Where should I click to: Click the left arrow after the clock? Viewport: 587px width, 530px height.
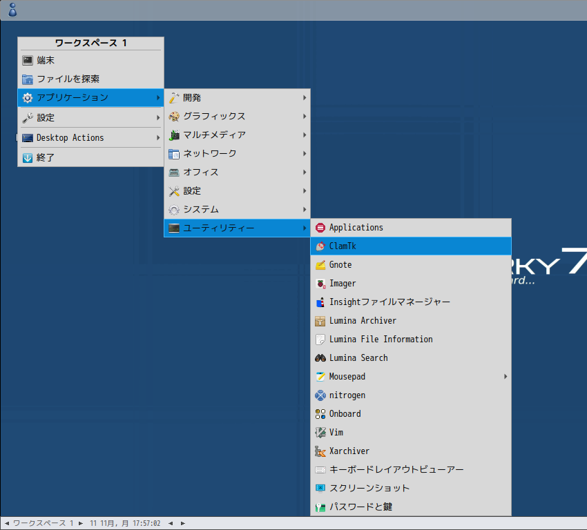[171, 523]
